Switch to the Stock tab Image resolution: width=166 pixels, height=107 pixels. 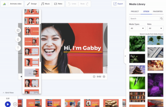point(146,12)
